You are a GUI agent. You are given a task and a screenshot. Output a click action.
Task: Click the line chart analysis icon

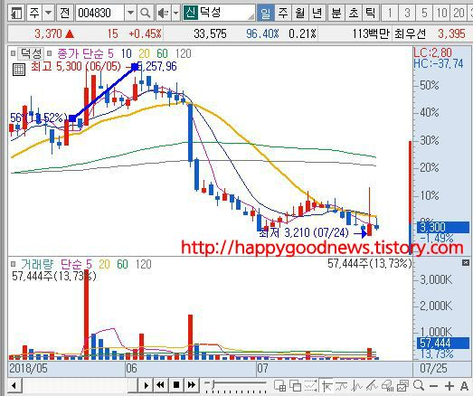358,386
